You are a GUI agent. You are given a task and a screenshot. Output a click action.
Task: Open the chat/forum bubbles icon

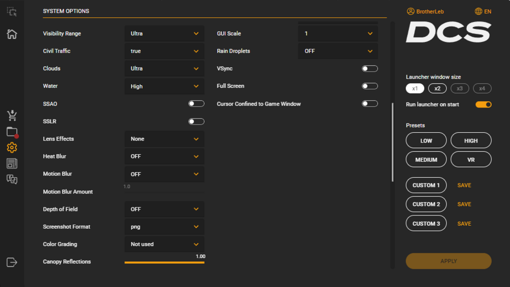(x=12, y=179)
